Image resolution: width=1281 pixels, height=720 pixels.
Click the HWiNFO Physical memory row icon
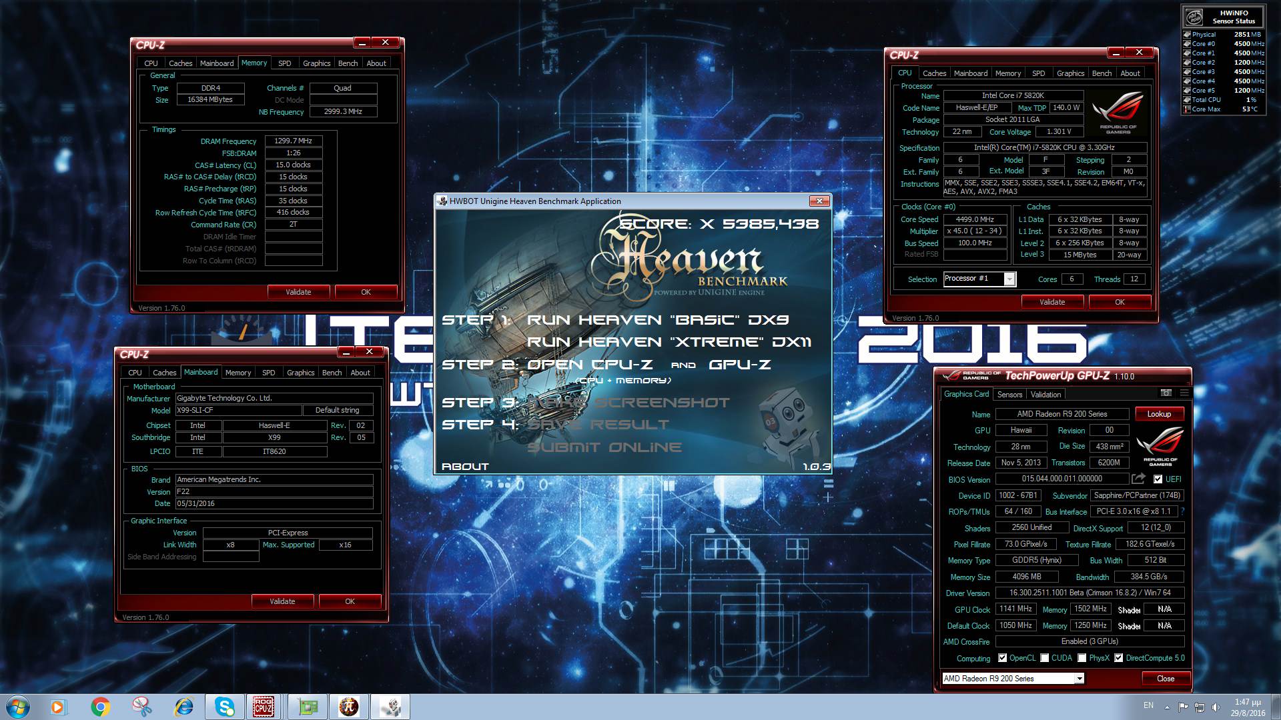[x=1187, y=35]
